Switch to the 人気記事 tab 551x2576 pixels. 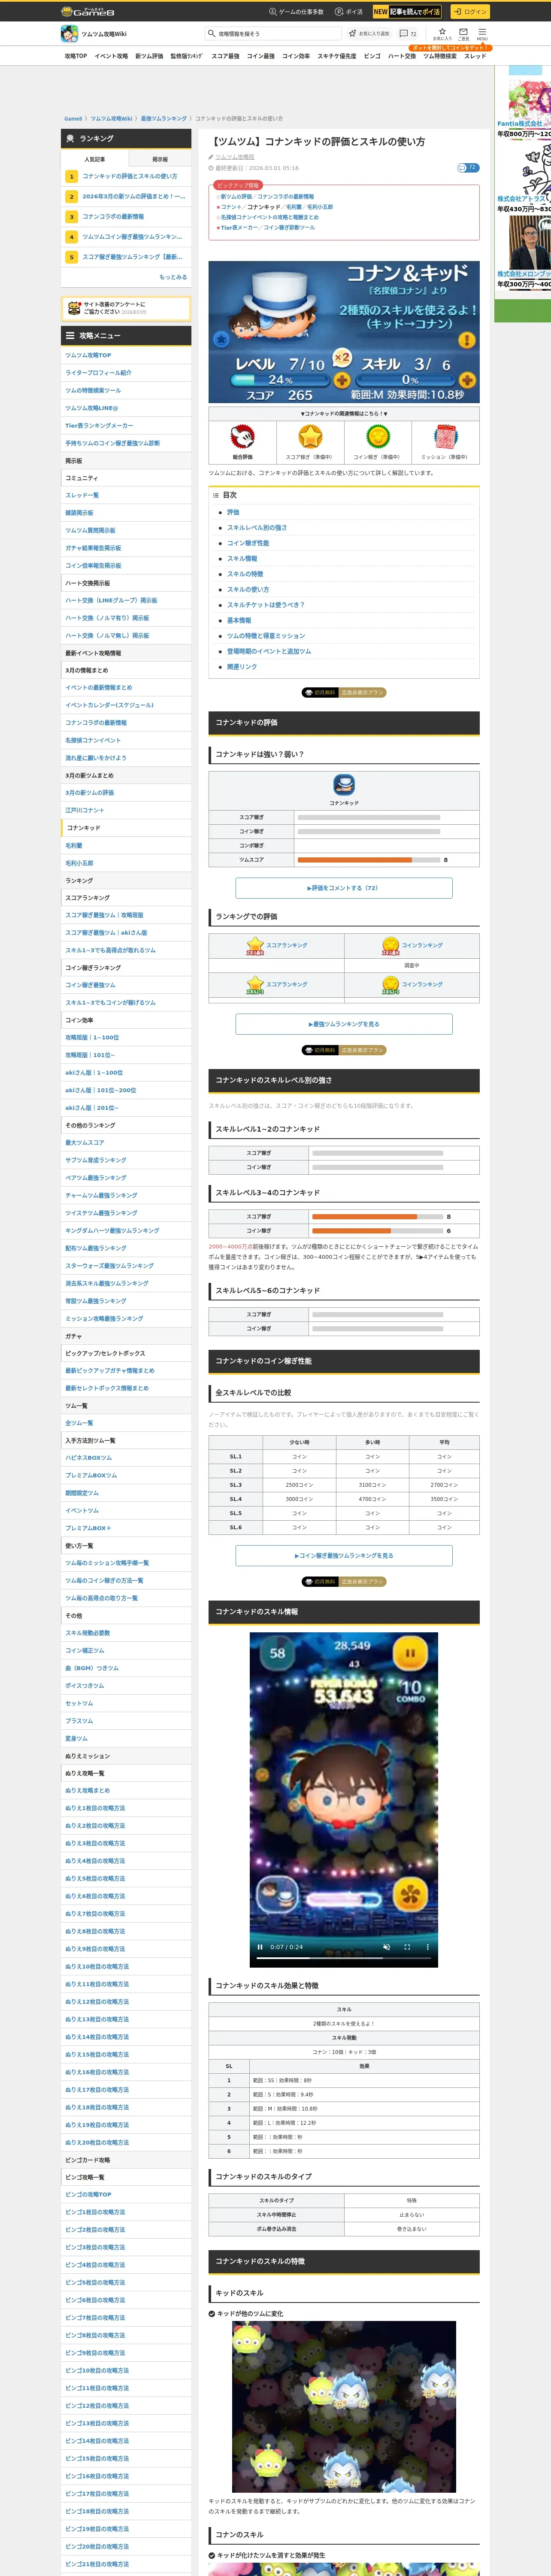point(94,159)
